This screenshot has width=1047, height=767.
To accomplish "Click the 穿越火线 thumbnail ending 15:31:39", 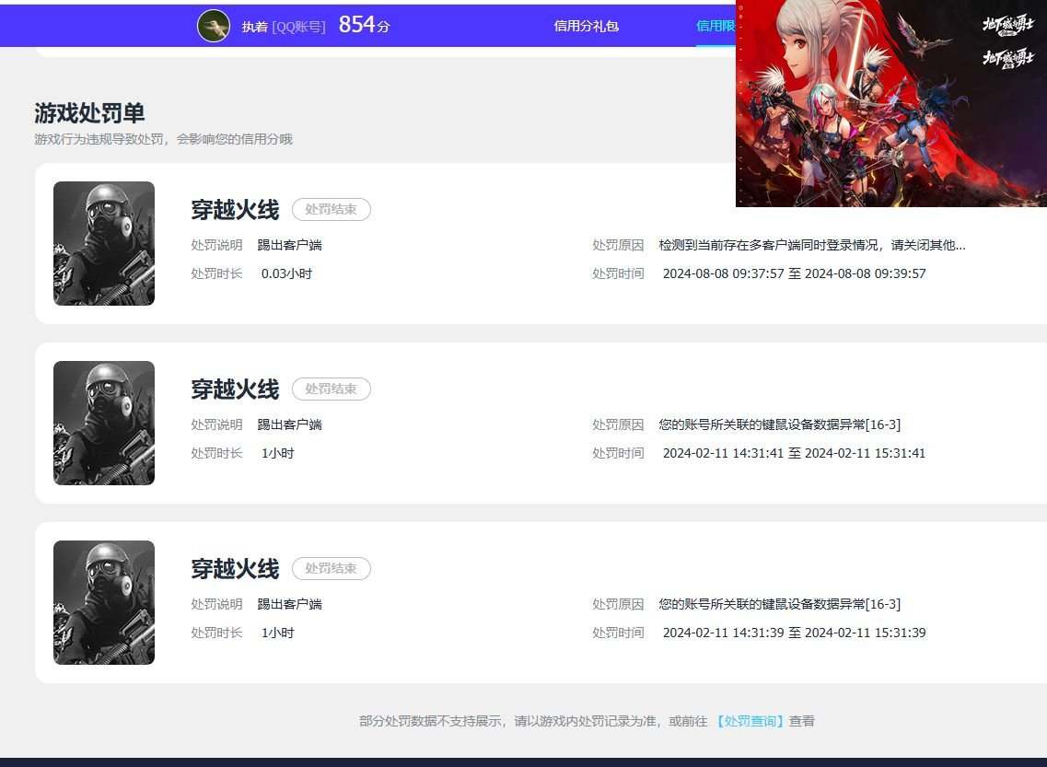I will click(x=104, y=603).
